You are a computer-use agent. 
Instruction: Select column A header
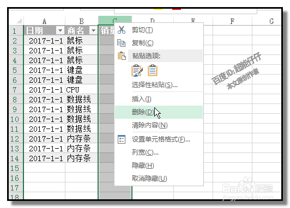(x=44, y=21)
